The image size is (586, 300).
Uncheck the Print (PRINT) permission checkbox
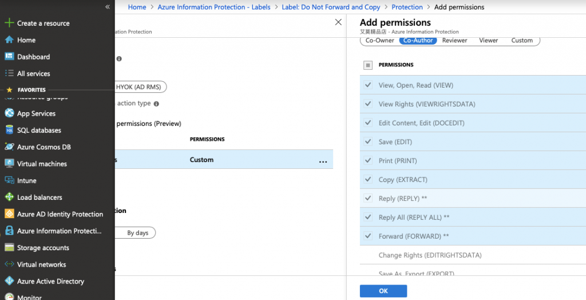click(x=368, y=161)
